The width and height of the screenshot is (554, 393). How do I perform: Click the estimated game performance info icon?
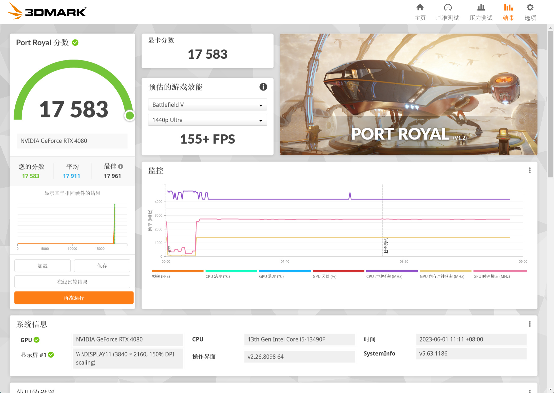[x=263, y=87]
